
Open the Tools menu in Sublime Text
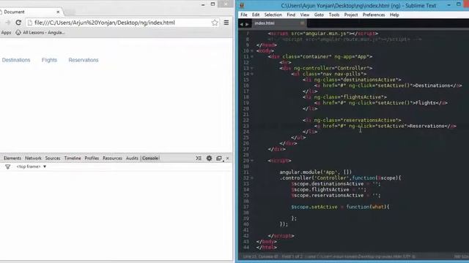coord(334,15)
